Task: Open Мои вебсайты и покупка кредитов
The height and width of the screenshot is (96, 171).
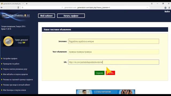Action: click(15, 74)
